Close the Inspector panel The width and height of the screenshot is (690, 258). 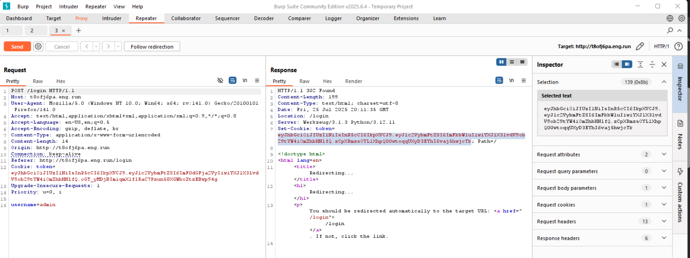[664, 64]
